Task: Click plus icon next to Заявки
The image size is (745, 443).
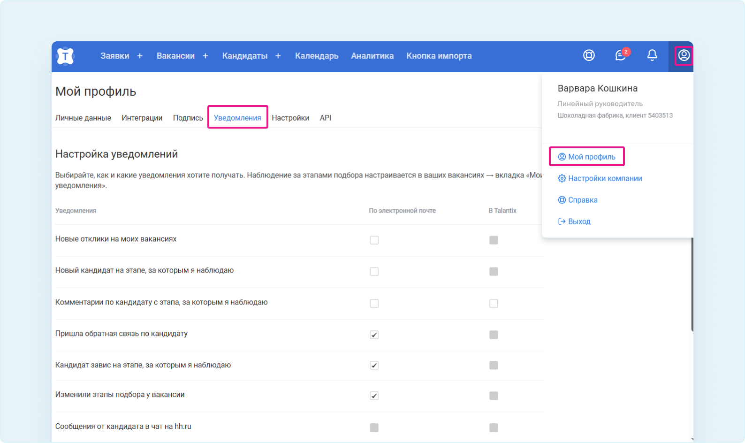Action: click(140, 56)
